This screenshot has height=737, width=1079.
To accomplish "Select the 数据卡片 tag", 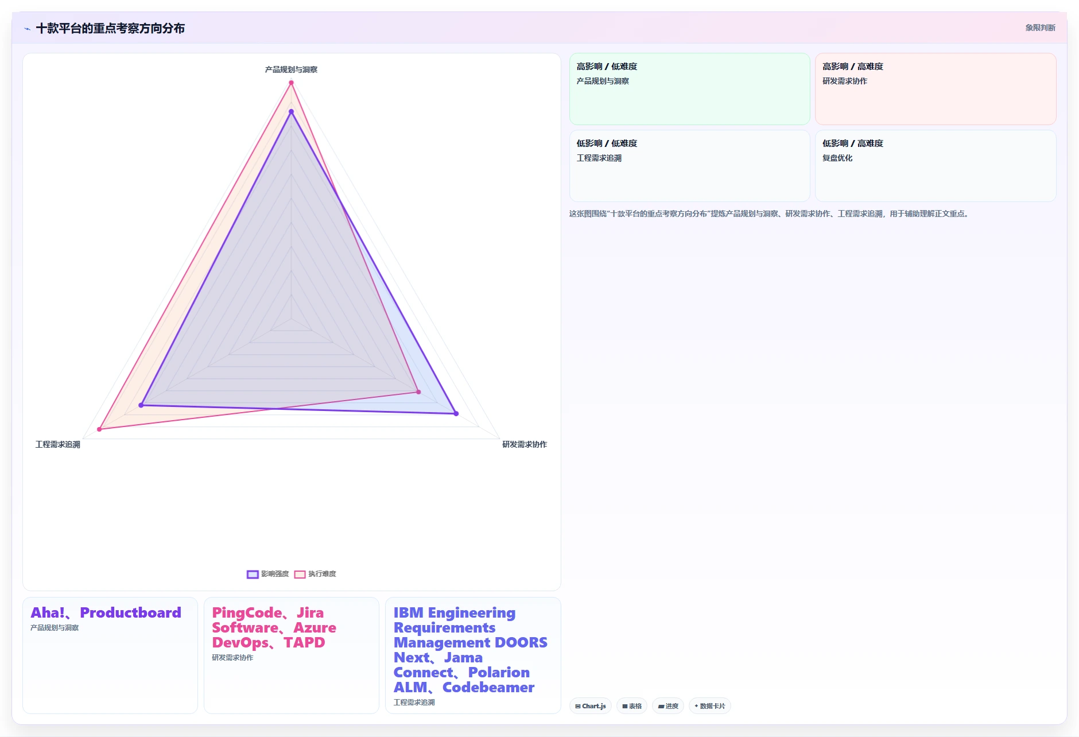I will (x=710, y=706).
